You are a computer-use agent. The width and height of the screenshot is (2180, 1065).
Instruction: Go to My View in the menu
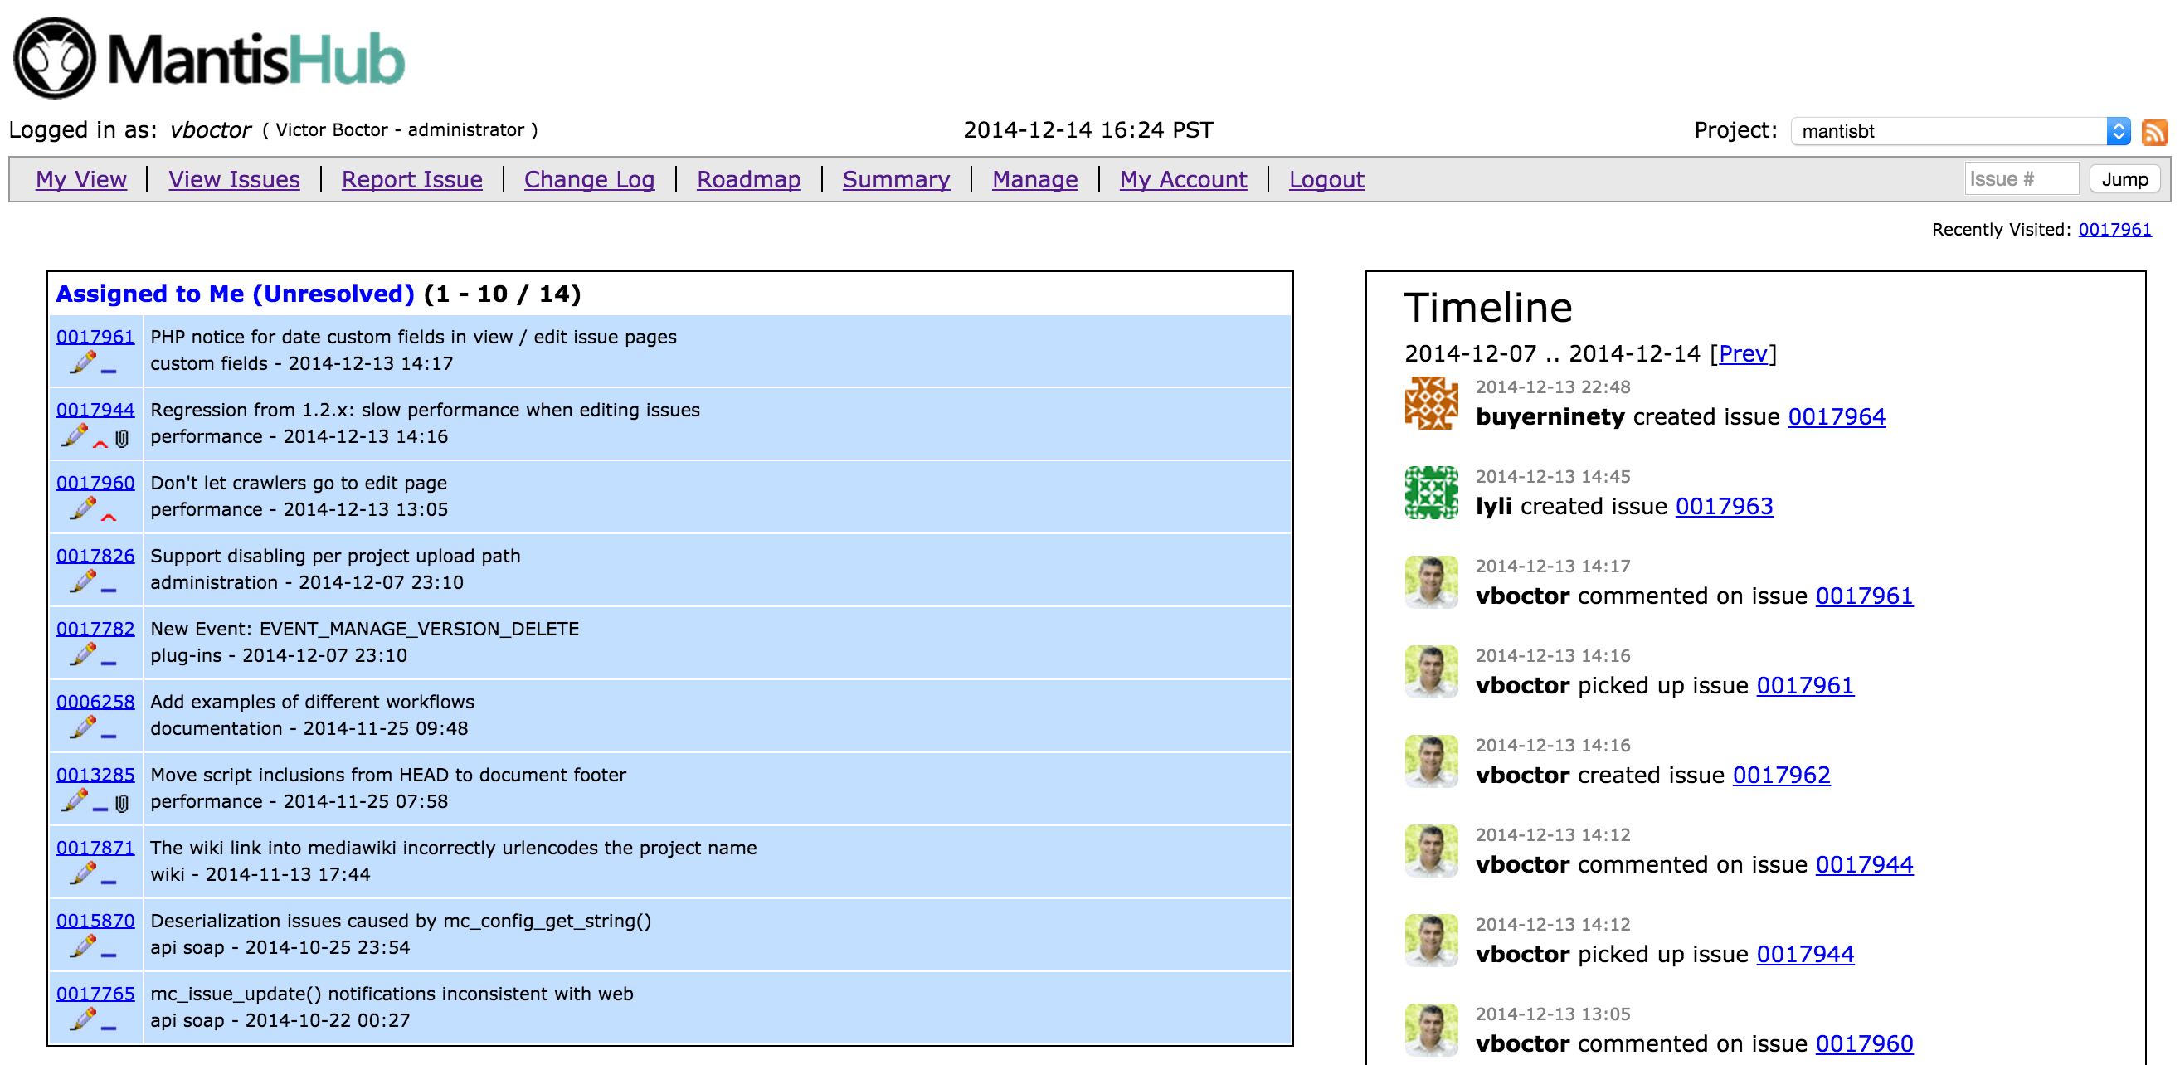[x=81, y=179]
